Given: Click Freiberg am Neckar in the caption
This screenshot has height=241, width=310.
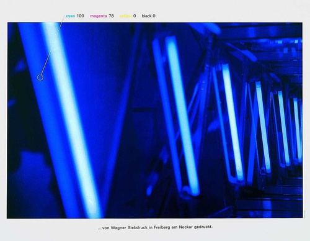Looking at the screenshot, I should click(x=170, y=227).
